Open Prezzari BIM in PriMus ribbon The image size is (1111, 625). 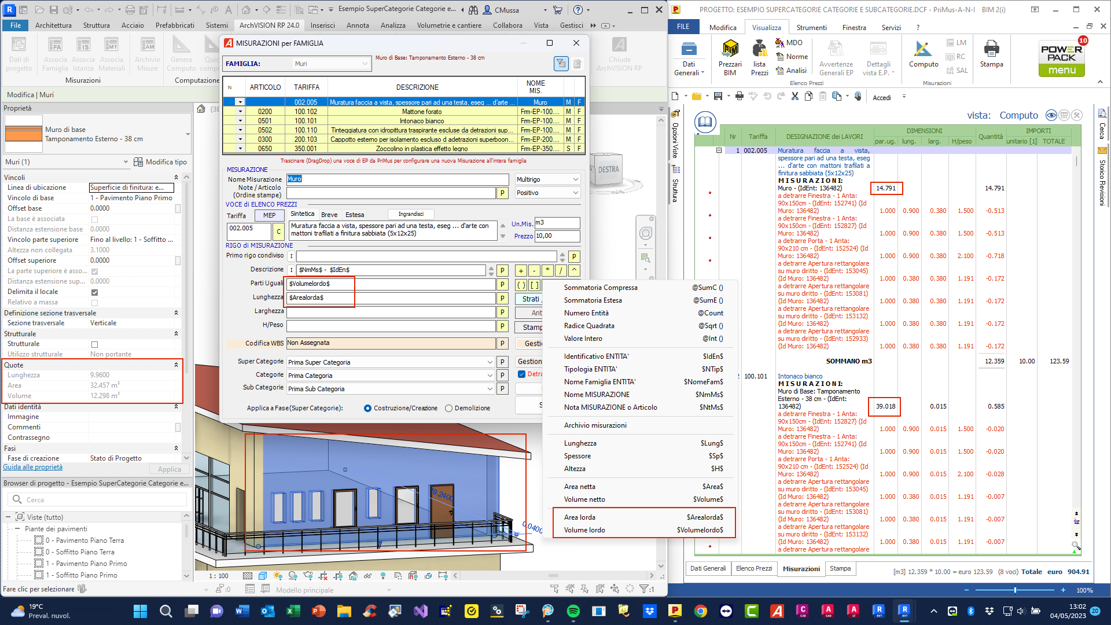pos(730,57)
